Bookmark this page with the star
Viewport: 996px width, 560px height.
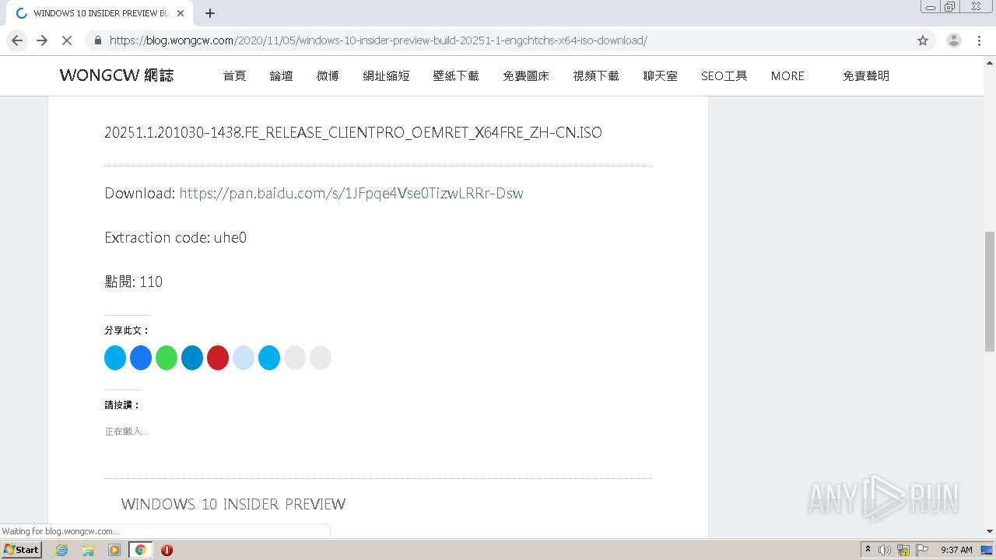pyautogui.click(x=923, y=40)
